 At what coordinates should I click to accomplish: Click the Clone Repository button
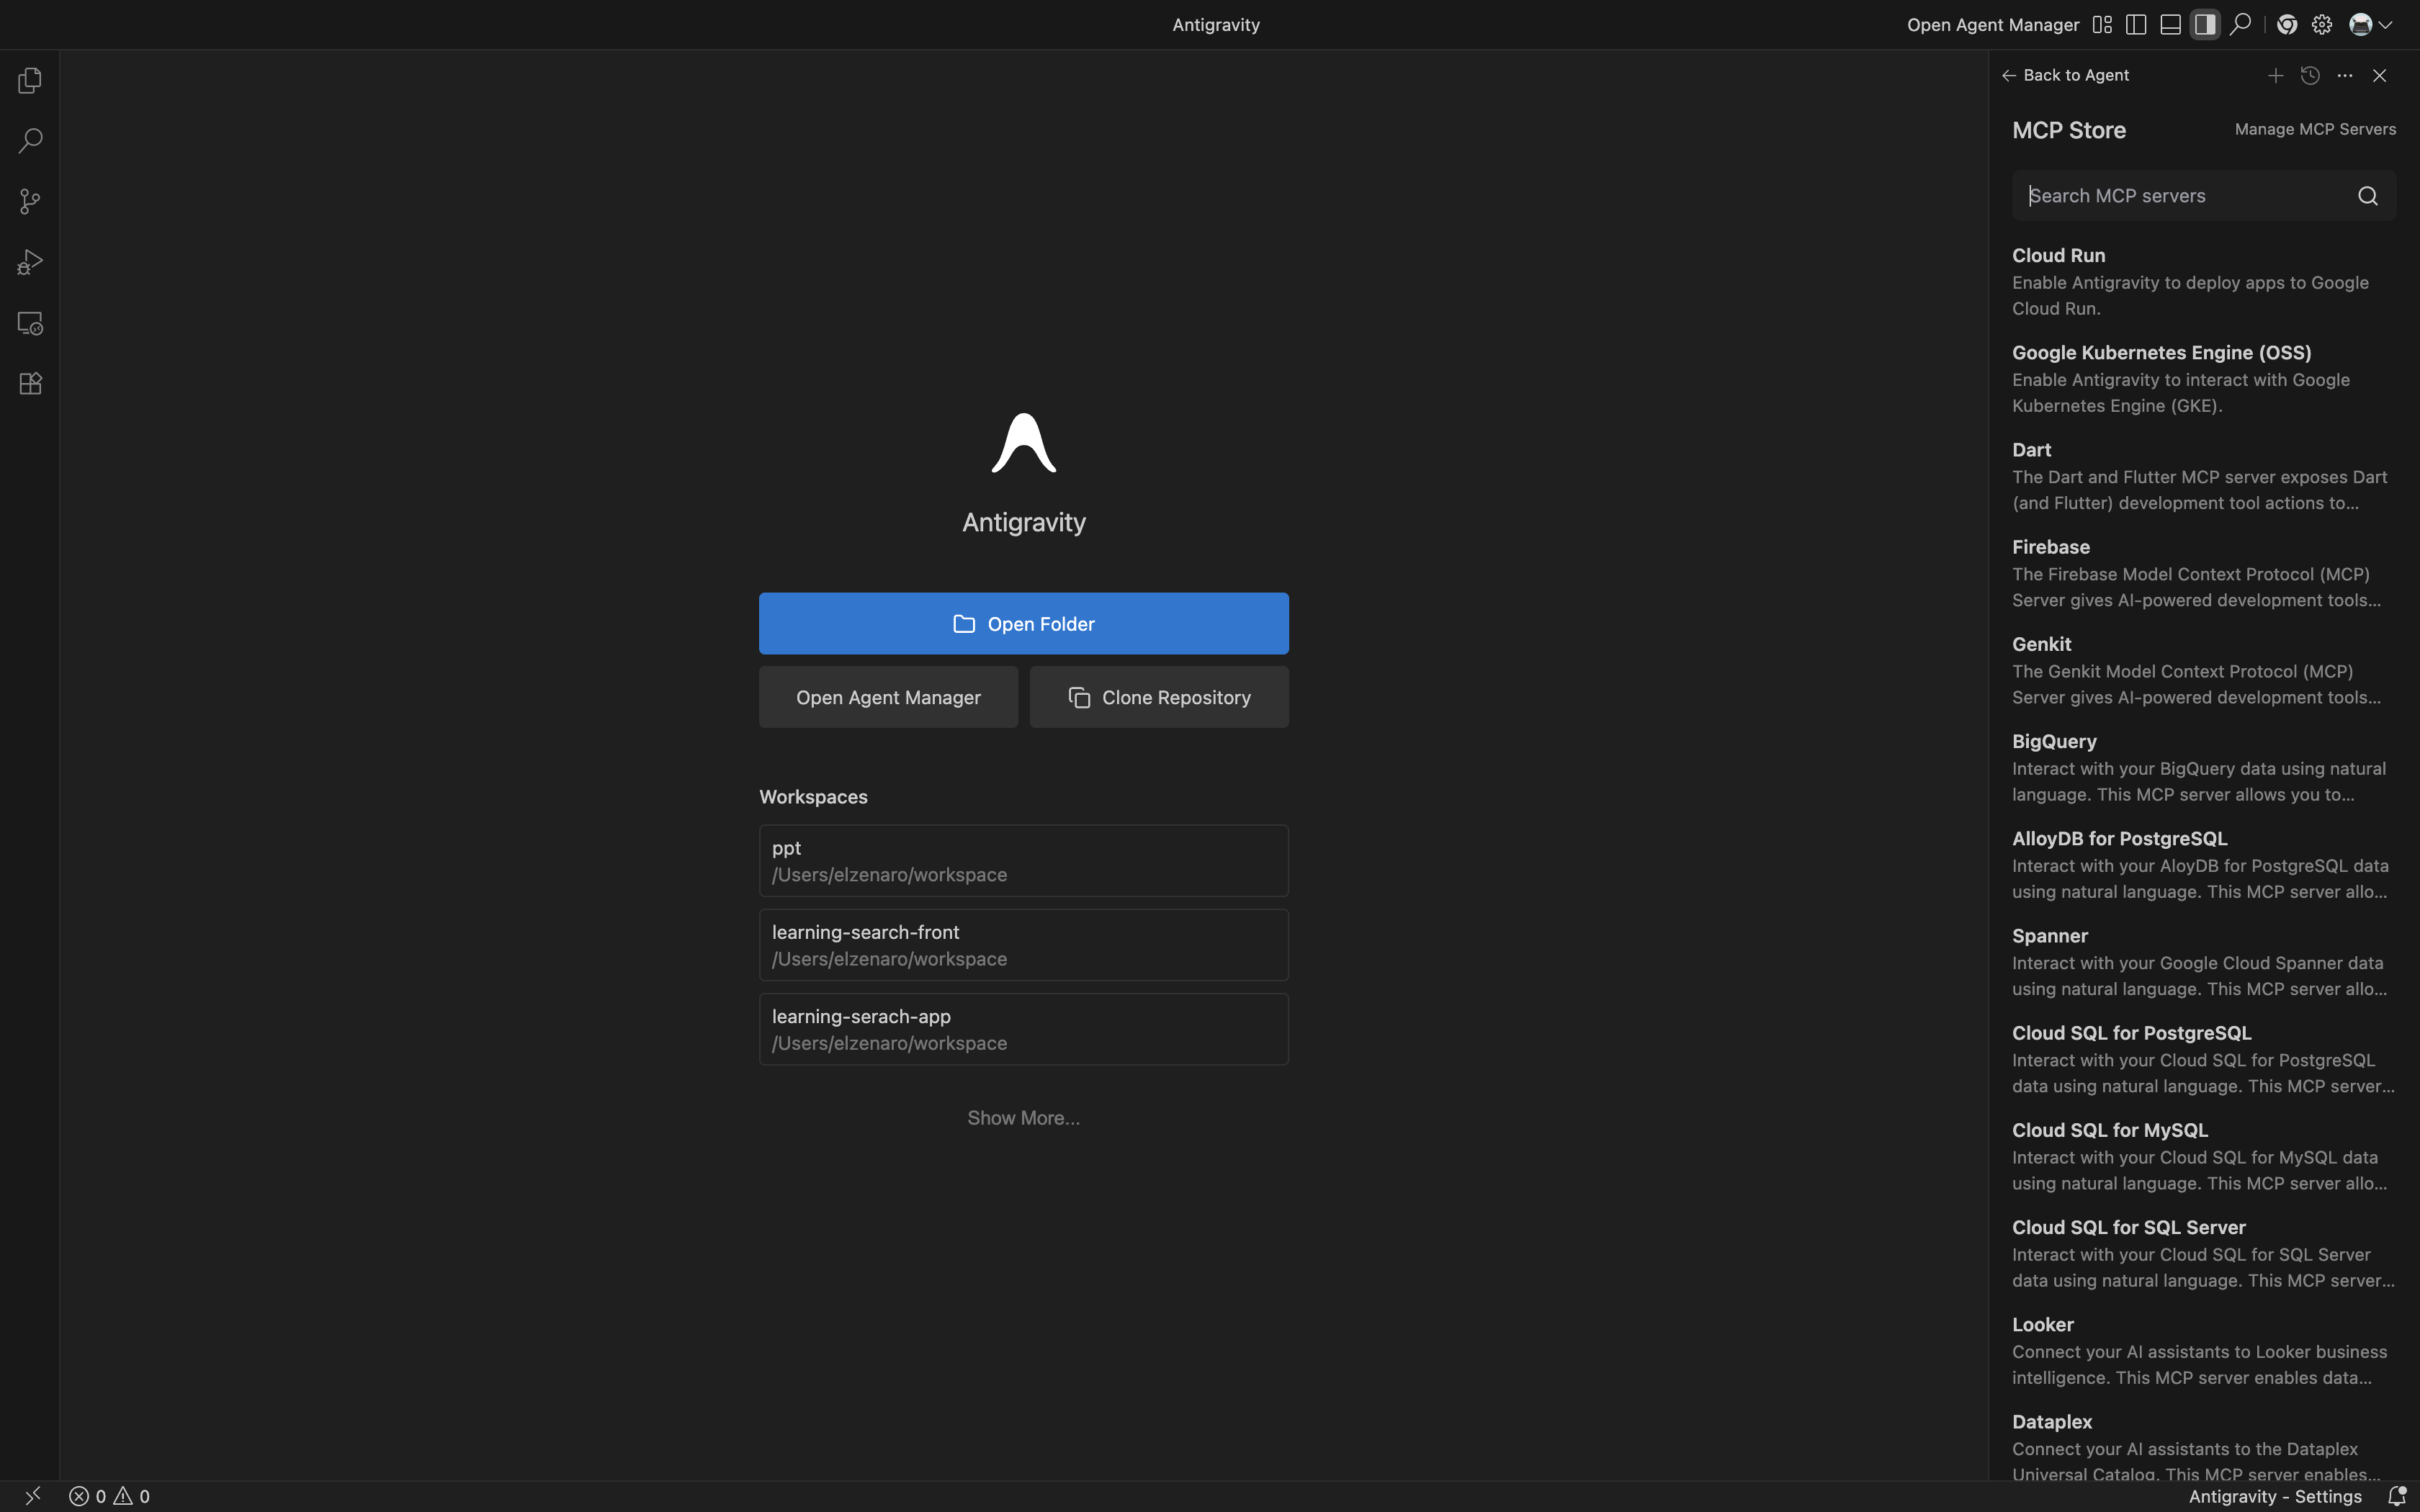click(x=1159, y=697)
